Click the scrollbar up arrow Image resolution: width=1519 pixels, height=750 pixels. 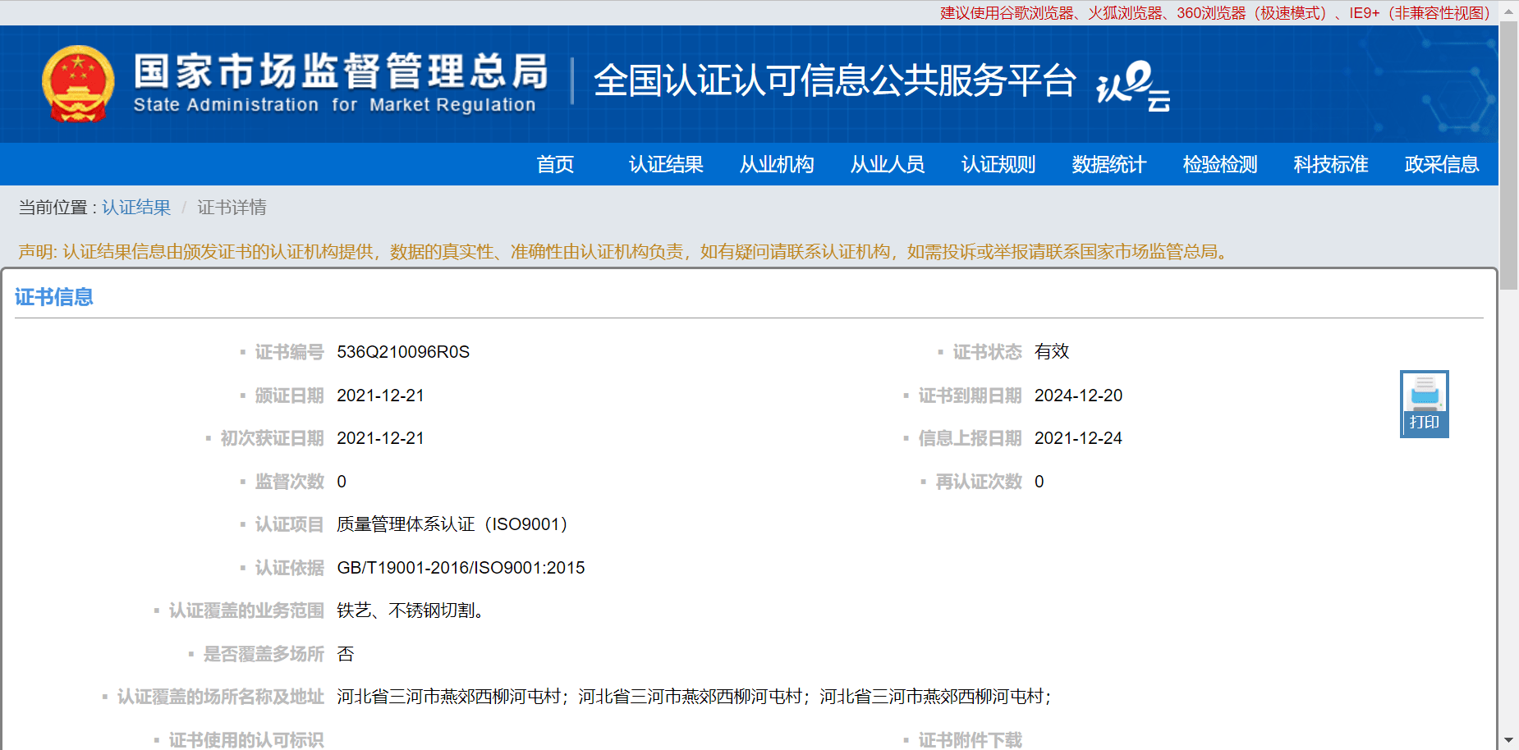pos(1508,11)
